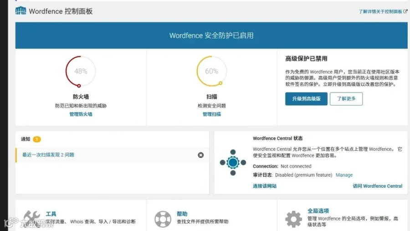Click the Wordfence Central network icon

(233, 163)
